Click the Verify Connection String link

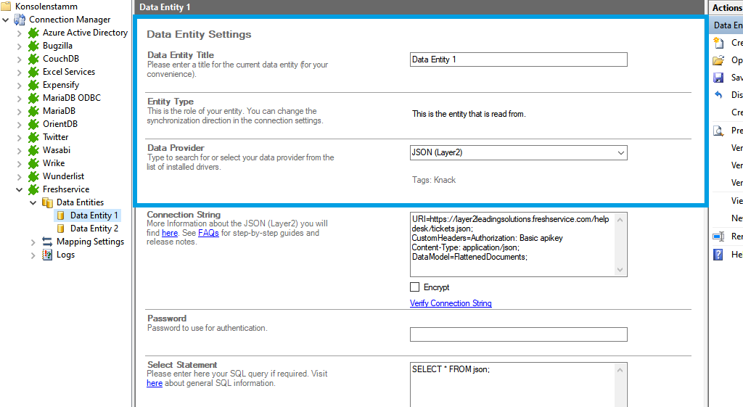(x=451, y=303)
